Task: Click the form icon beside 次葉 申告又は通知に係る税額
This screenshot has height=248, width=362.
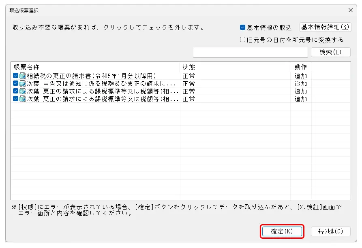Action: point(22,83)
